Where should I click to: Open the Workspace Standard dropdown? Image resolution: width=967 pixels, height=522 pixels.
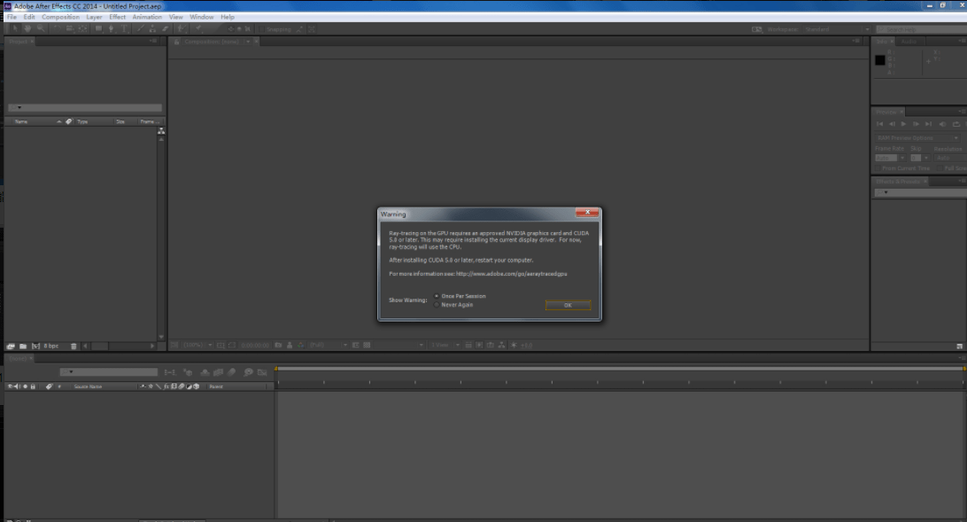pos(838,29)
